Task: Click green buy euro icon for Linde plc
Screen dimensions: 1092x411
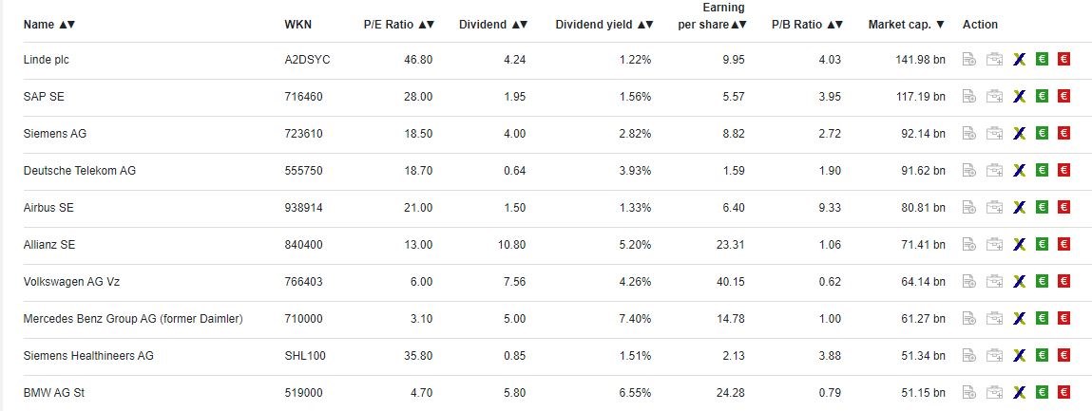Action: (x=1042, y=60)
